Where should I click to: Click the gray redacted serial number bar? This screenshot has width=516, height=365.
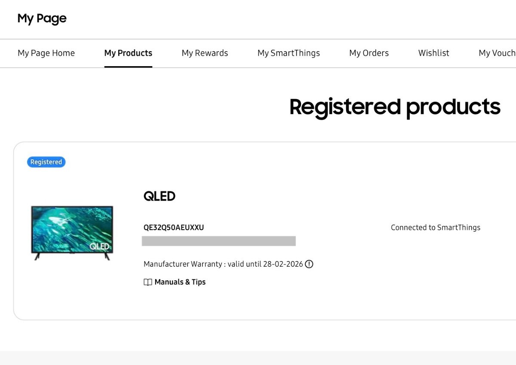click(x=219, y=241)
